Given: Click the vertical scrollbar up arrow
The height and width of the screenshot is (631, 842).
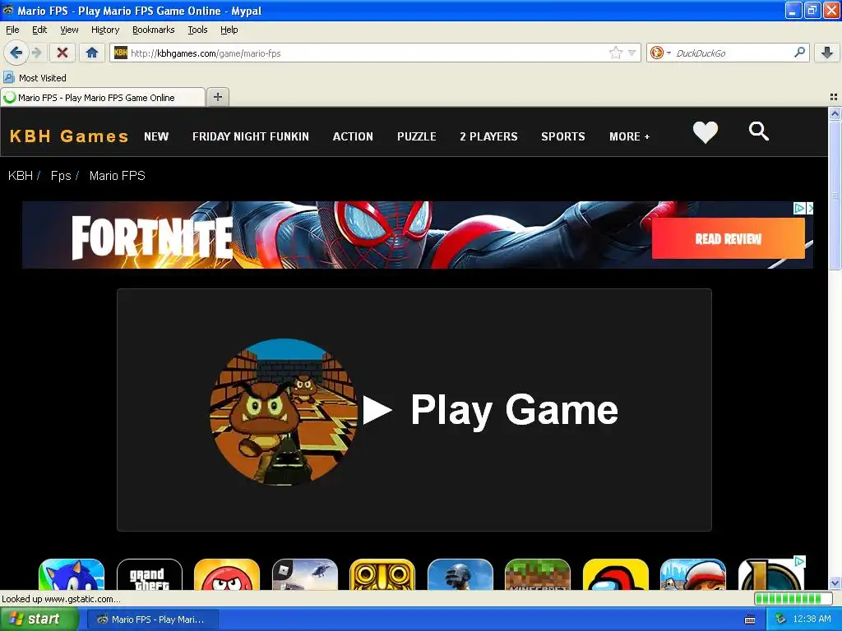Looking at the screenshot, I should (x=835, y=113).
